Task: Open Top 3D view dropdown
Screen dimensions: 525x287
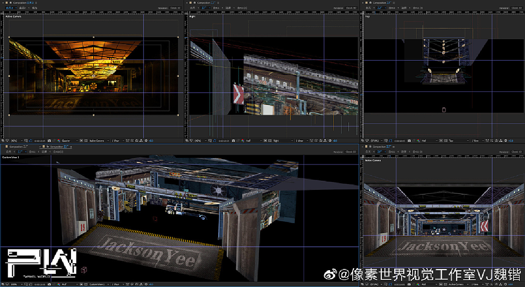Action: [459, 141]
